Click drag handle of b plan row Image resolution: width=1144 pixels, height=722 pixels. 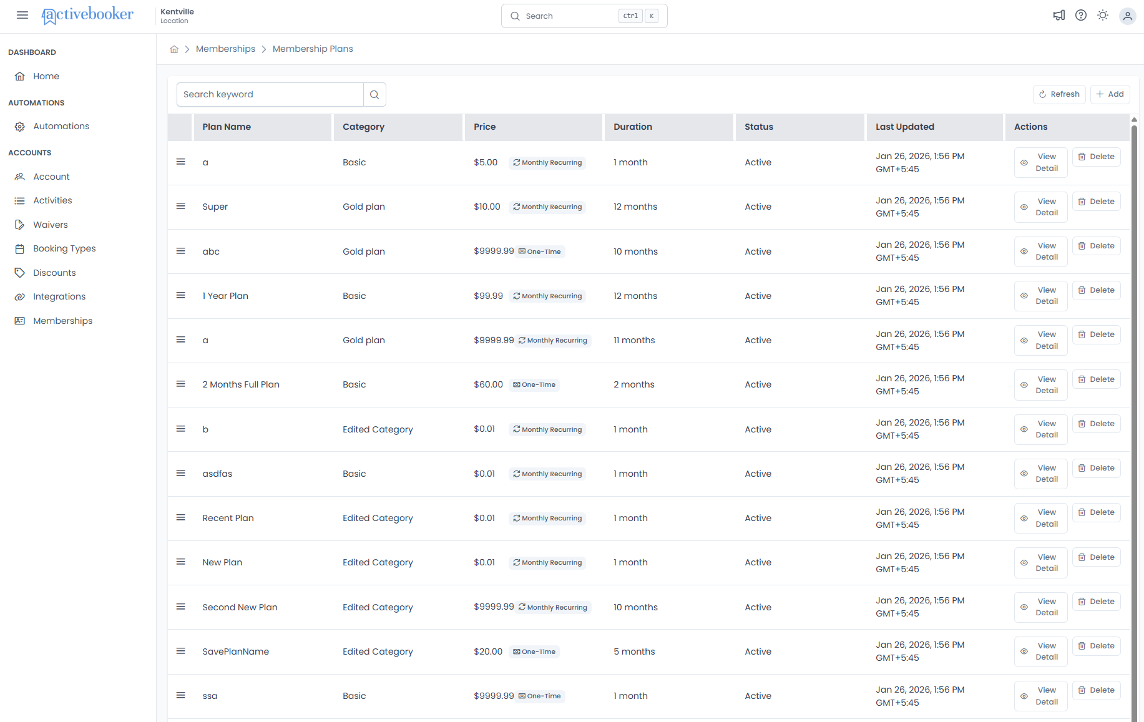[180, 429]
